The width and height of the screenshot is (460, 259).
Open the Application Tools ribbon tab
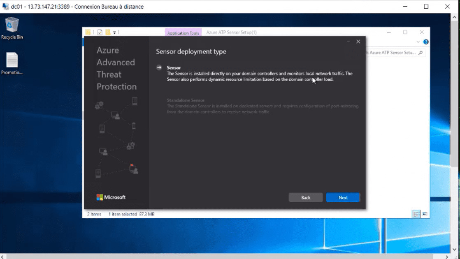[x=183, y=33]
